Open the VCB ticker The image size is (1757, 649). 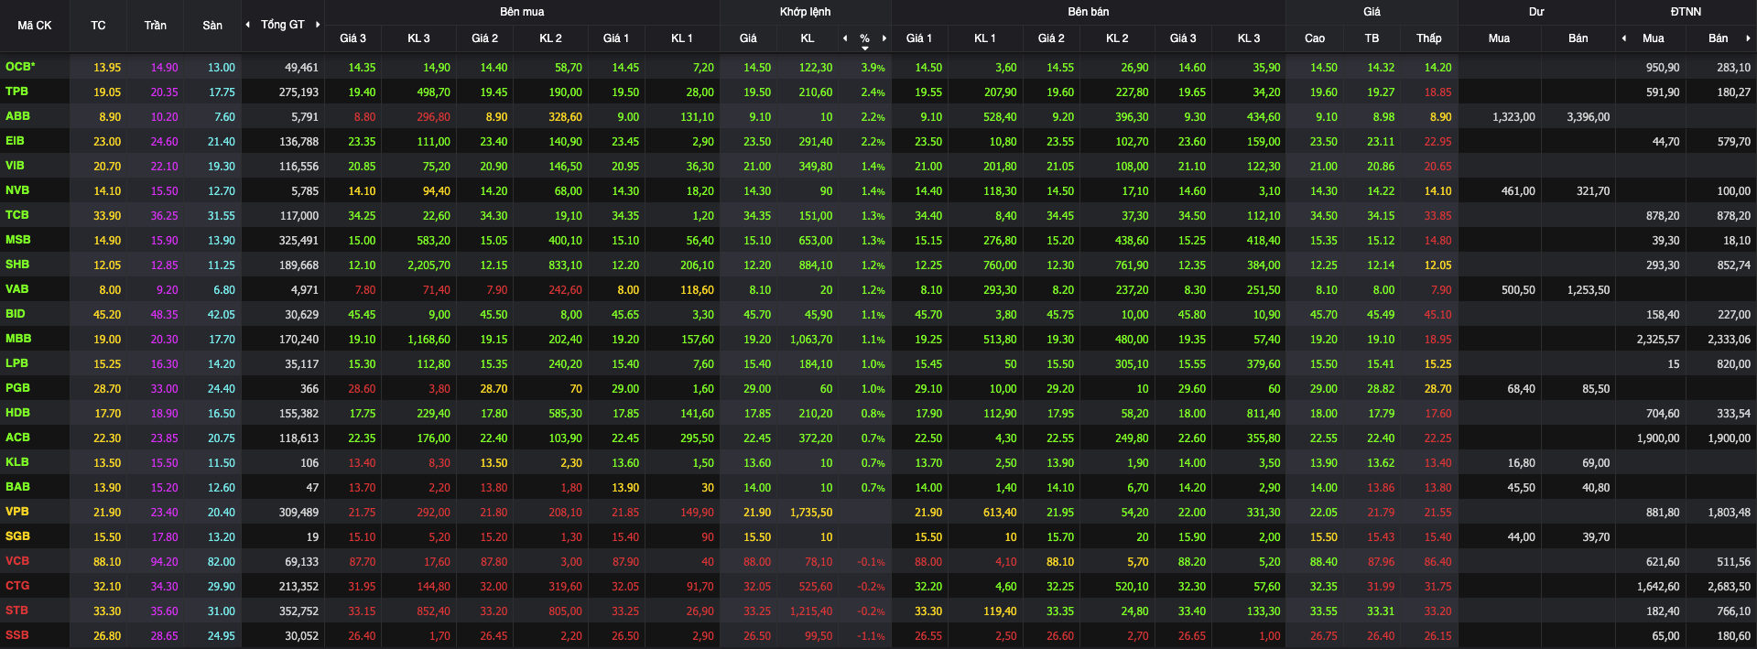pos(17,561)
